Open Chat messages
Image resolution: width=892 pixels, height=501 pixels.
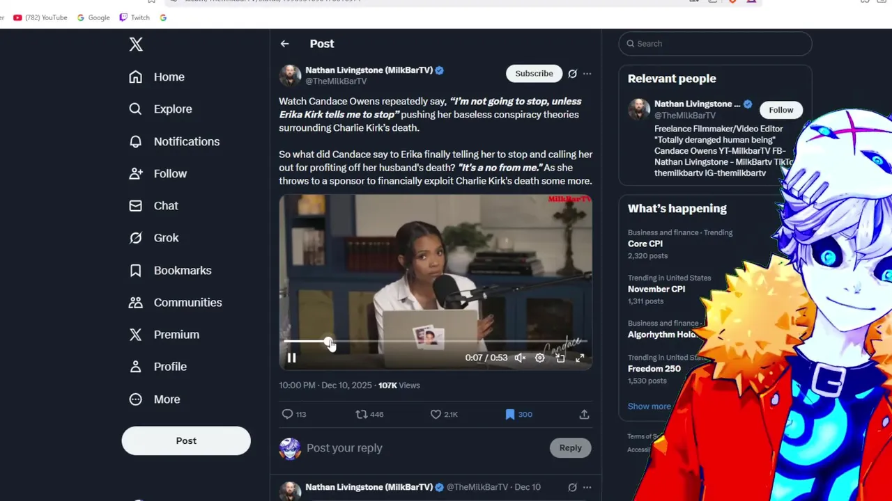[154, 206]
